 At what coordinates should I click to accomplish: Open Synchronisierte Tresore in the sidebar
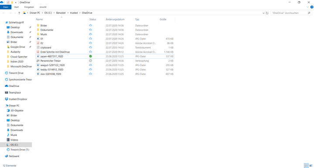[20, 80]
